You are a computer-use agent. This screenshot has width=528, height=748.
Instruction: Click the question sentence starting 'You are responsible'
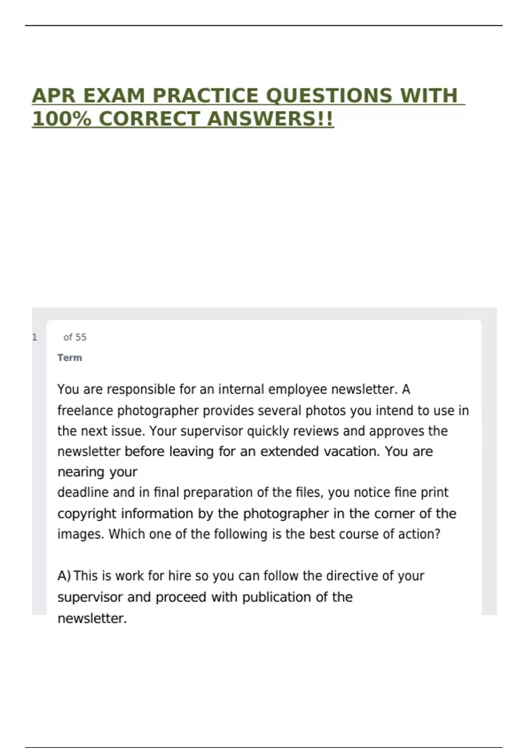(234, 389)
